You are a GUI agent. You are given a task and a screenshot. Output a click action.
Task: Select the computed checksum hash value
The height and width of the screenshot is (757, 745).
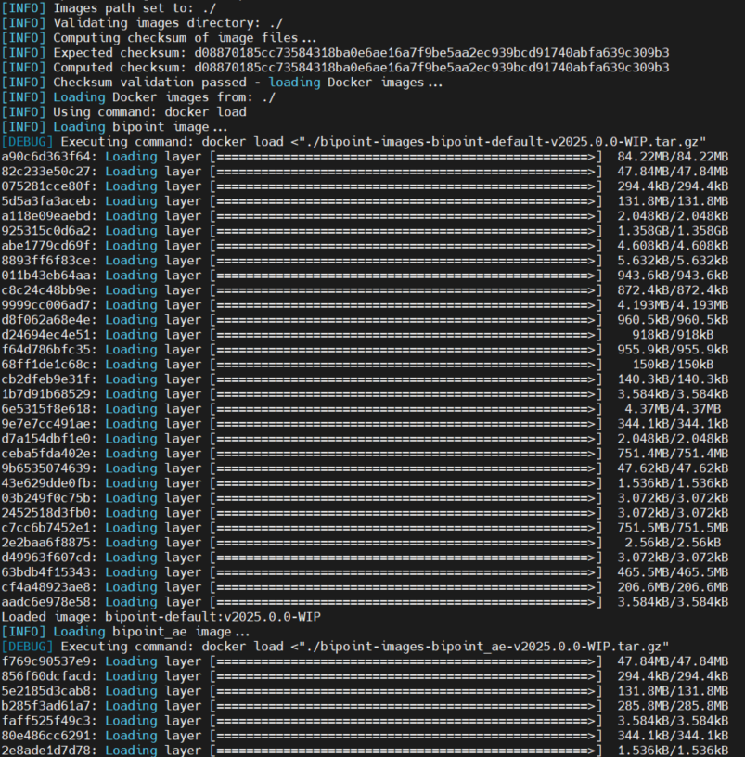click(431, 68)
